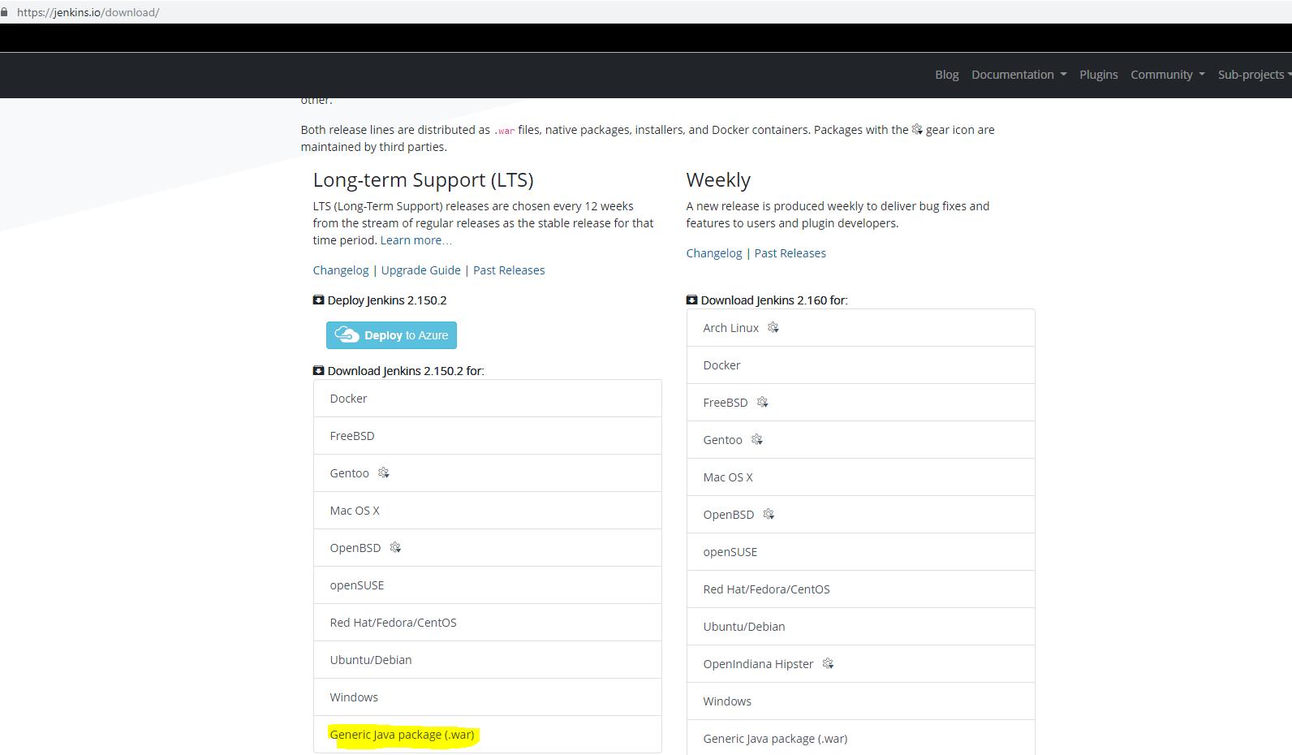Click the gear icon next to Arch Linux
The width and height of the screenshot is (1292, 755).
pos(773,327)
